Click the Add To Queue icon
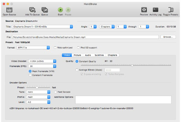 point(32,10)
